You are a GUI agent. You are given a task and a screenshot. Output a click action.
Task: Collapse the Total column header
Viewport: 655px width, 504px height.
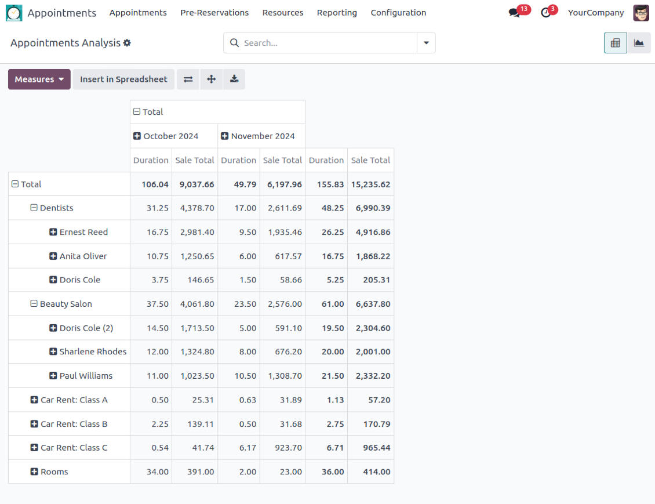137,111
